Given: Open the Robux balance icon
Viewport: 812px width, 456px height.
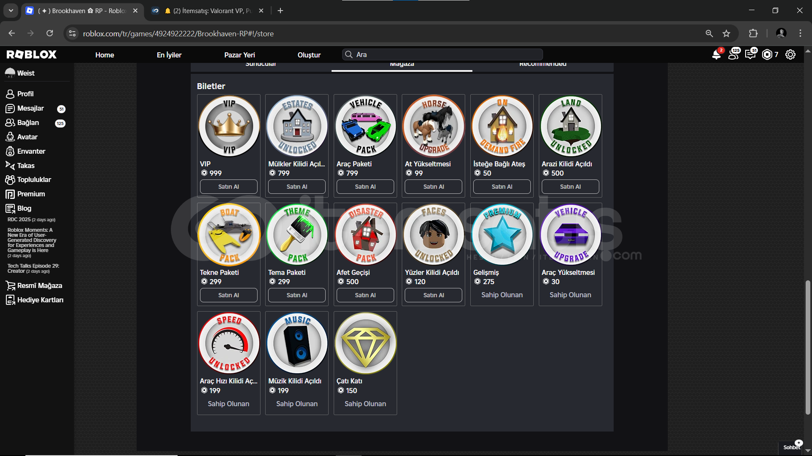Looking at the screenshot, I should pyautogui.click(x=767, y=54).
